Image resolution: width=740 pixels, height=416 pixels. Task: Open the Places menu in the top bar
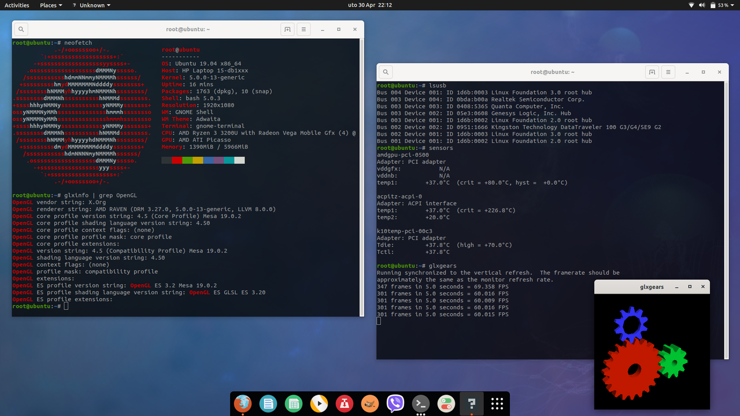[x=51, y=5]
